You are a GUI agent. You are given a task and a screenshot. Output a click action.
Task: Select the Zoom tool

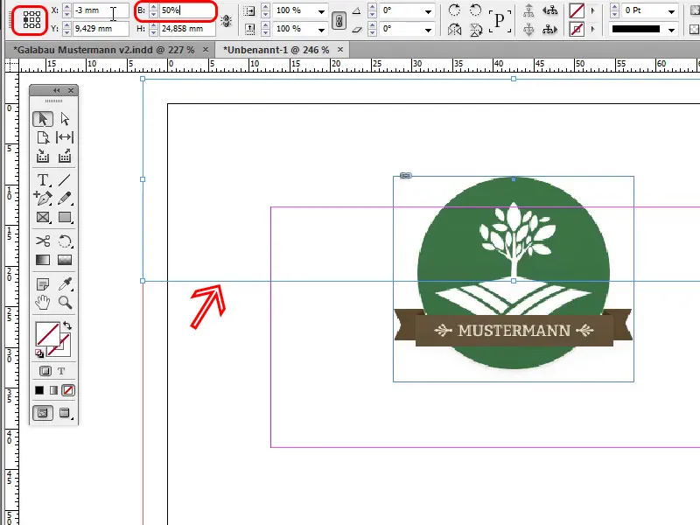[x=65, y=303]
